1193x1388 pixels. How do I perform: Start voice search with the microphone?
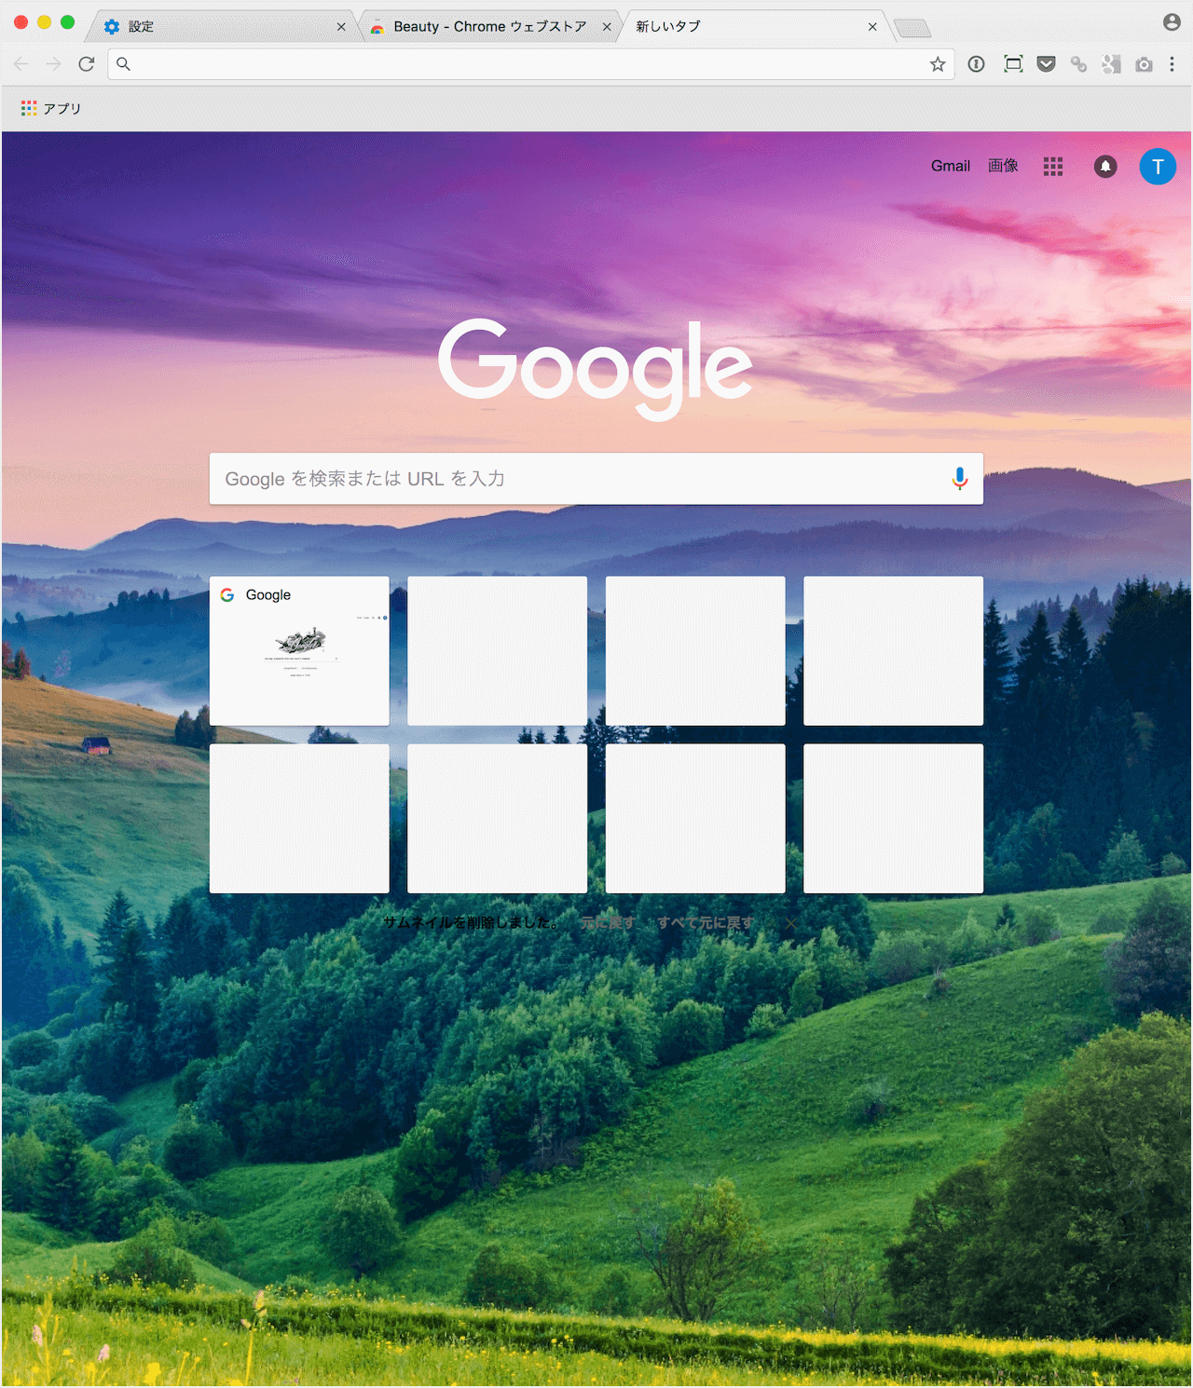(960, 479)
